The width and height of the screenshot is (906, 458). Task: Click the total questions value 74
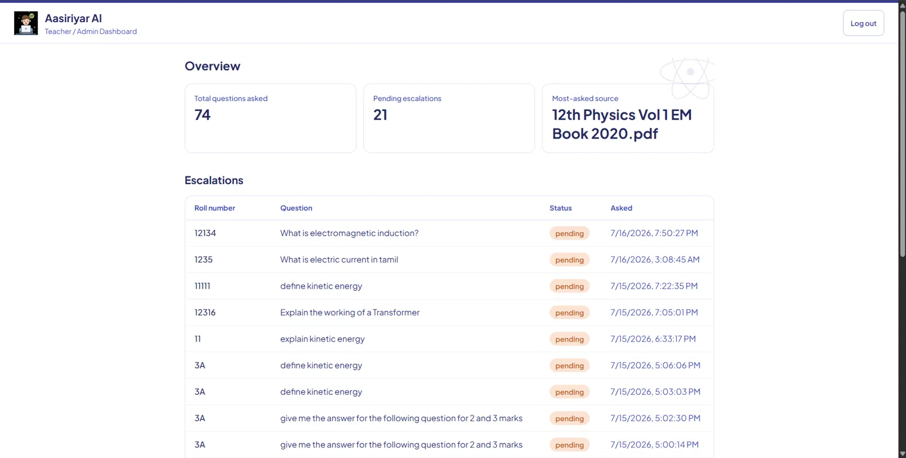pos(202,115)
